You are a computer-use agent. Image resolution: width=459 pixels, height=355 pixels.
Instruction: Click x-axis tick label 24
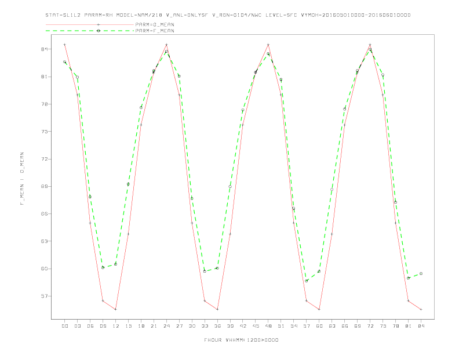(x=166, y=326)
